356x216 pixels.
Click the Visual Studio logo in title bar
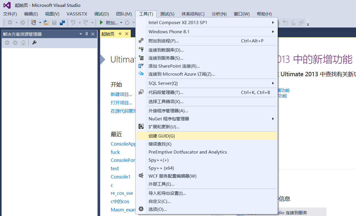pyautogui.click(x=7, y=5)
